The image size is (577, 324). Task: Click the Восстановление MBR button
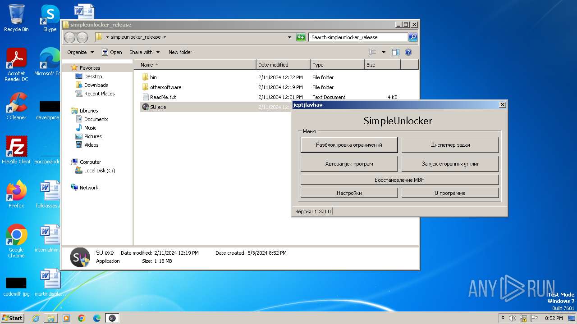[399, 180]
